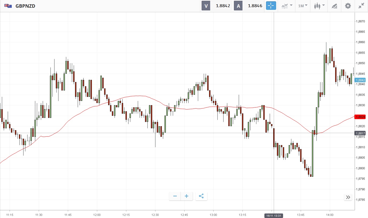Expand the candlestick chart type dropdown
Image resolution: width=368 pixels, height=218 pixels.
tap(319, 6)
